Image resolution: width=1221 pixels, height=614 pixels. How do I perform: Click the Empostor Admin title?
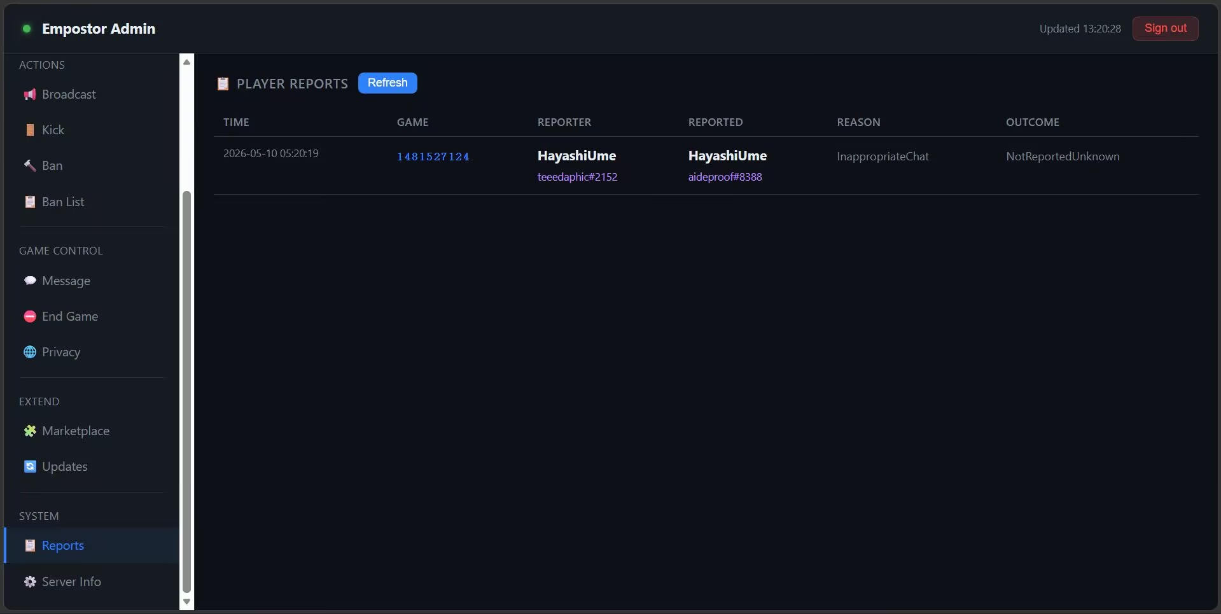pyautogui.click(x=99, y=29)
